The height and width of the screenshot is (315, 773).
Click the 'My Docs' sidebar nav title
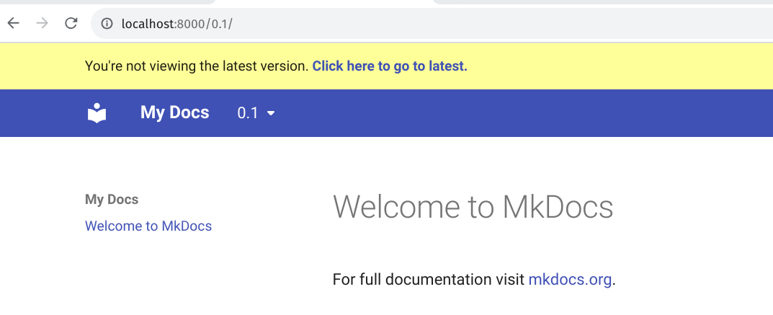(112, 199)
